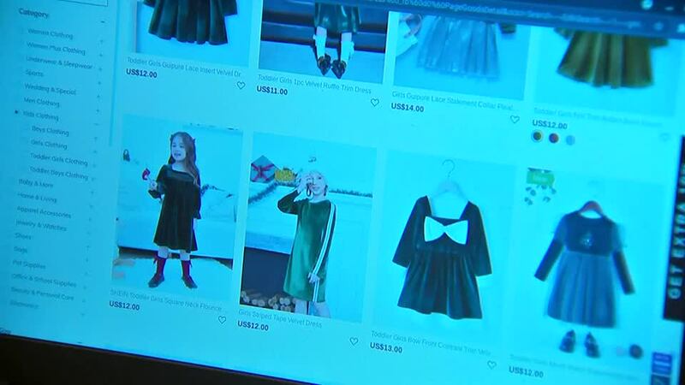
Task: Select Toddler Boys Clothing subcategory
Action: tap(58, 173)
